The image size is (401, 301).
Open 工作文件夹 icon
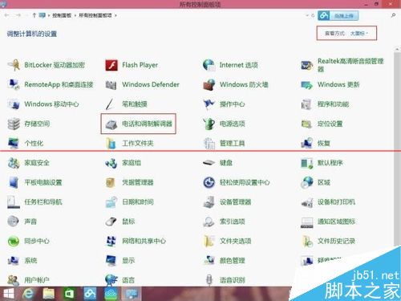pyautogui.click(x=111, y=143)
